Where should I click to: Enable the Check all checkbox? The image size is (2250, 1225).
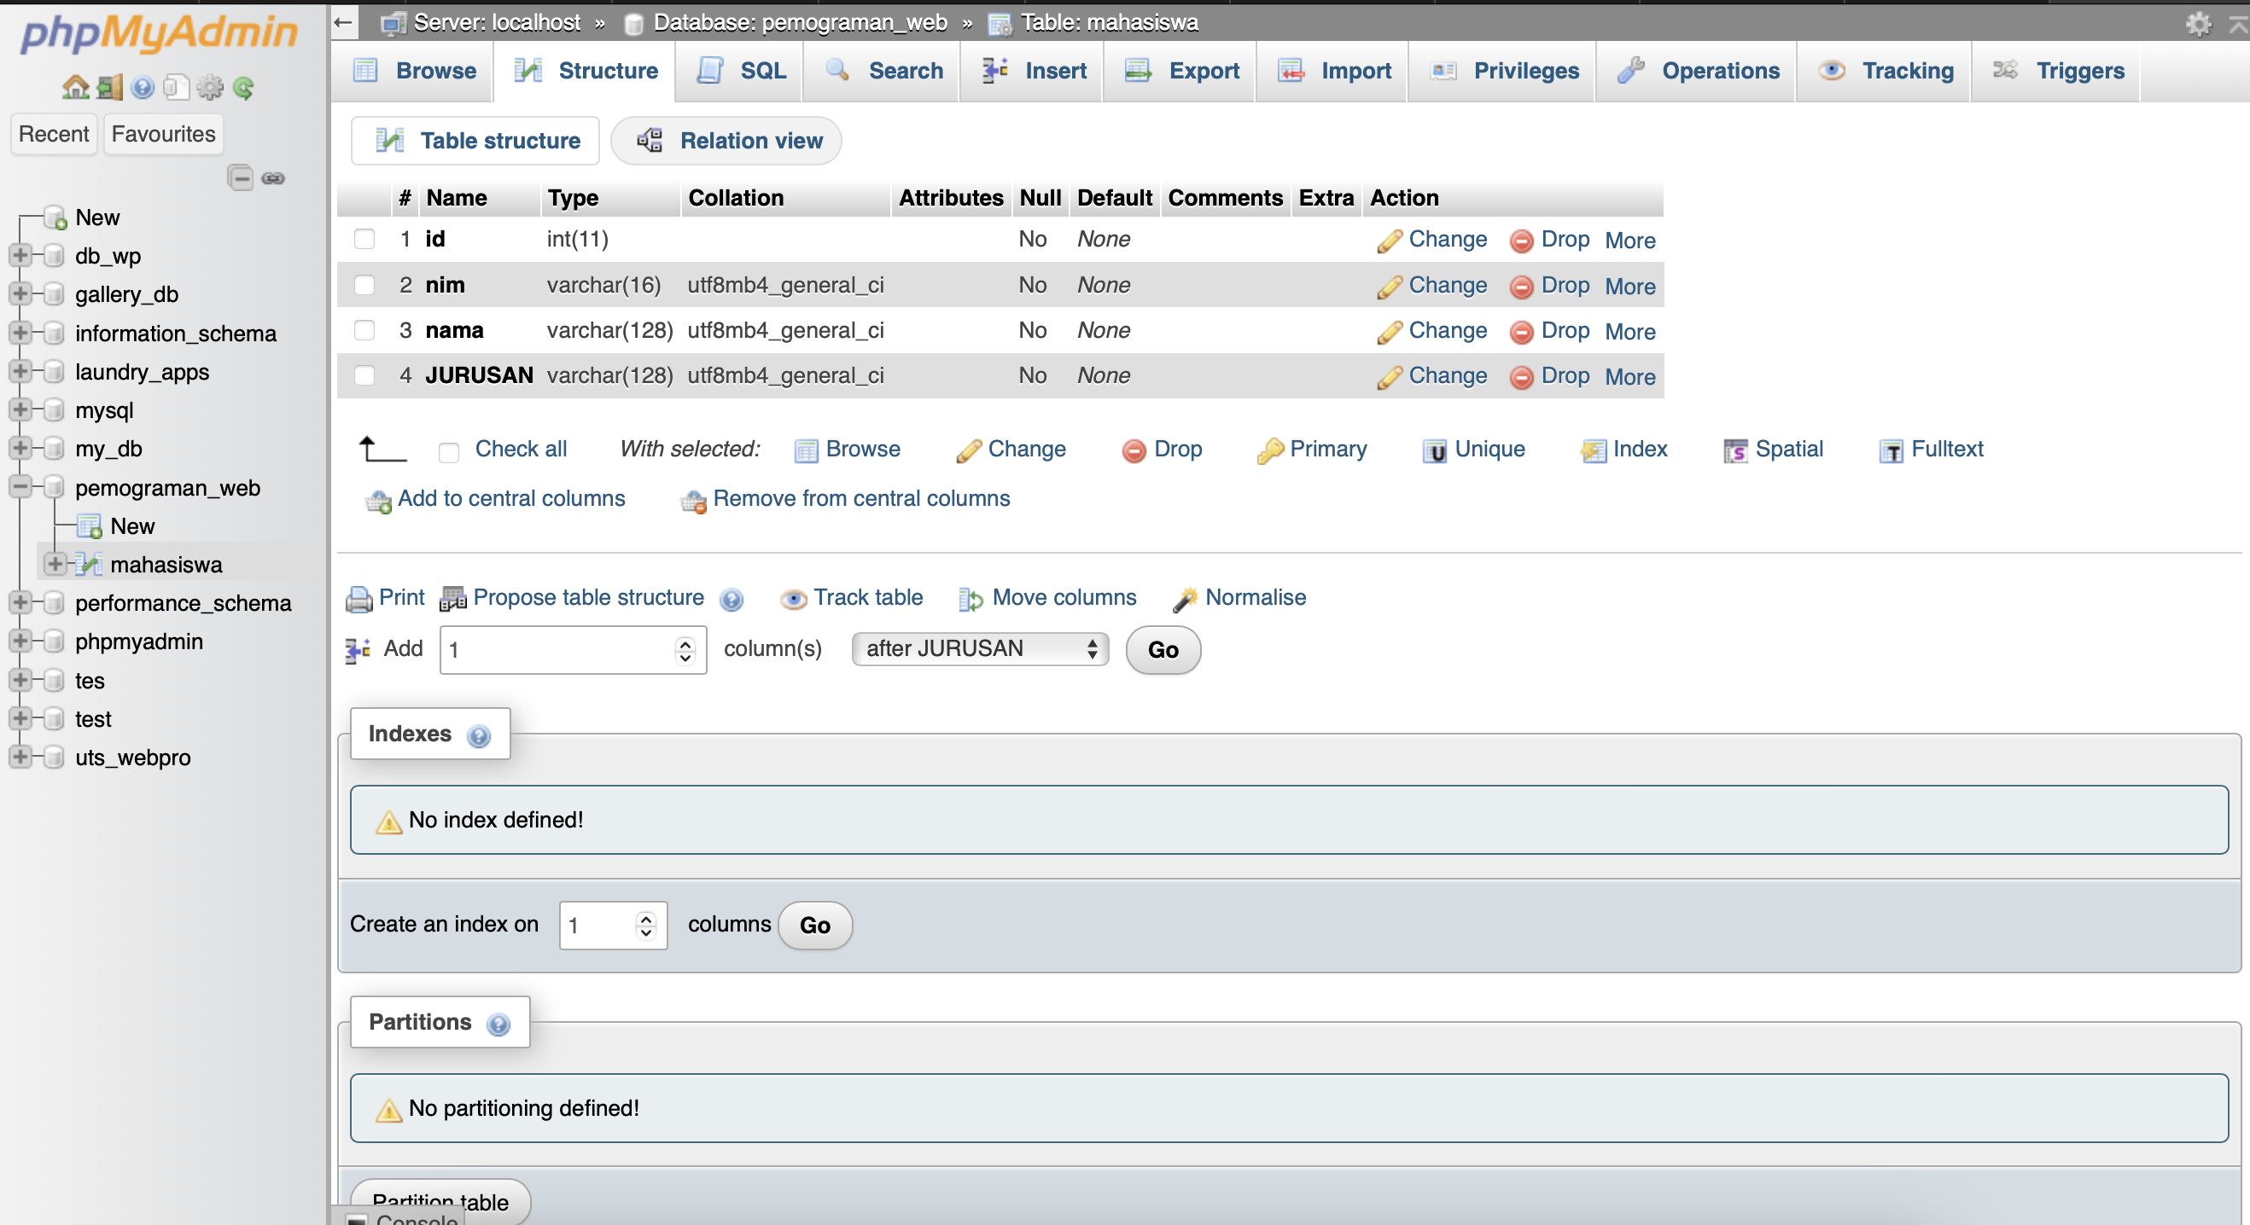click(449, 451)
